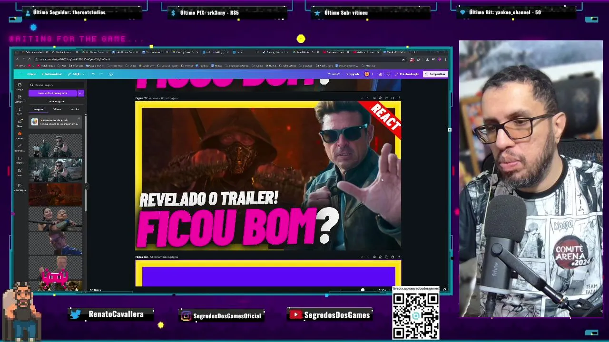Screen dimensions: 609x342
Task: Open the Uploads sidebar panel
Action: [20, 135]
